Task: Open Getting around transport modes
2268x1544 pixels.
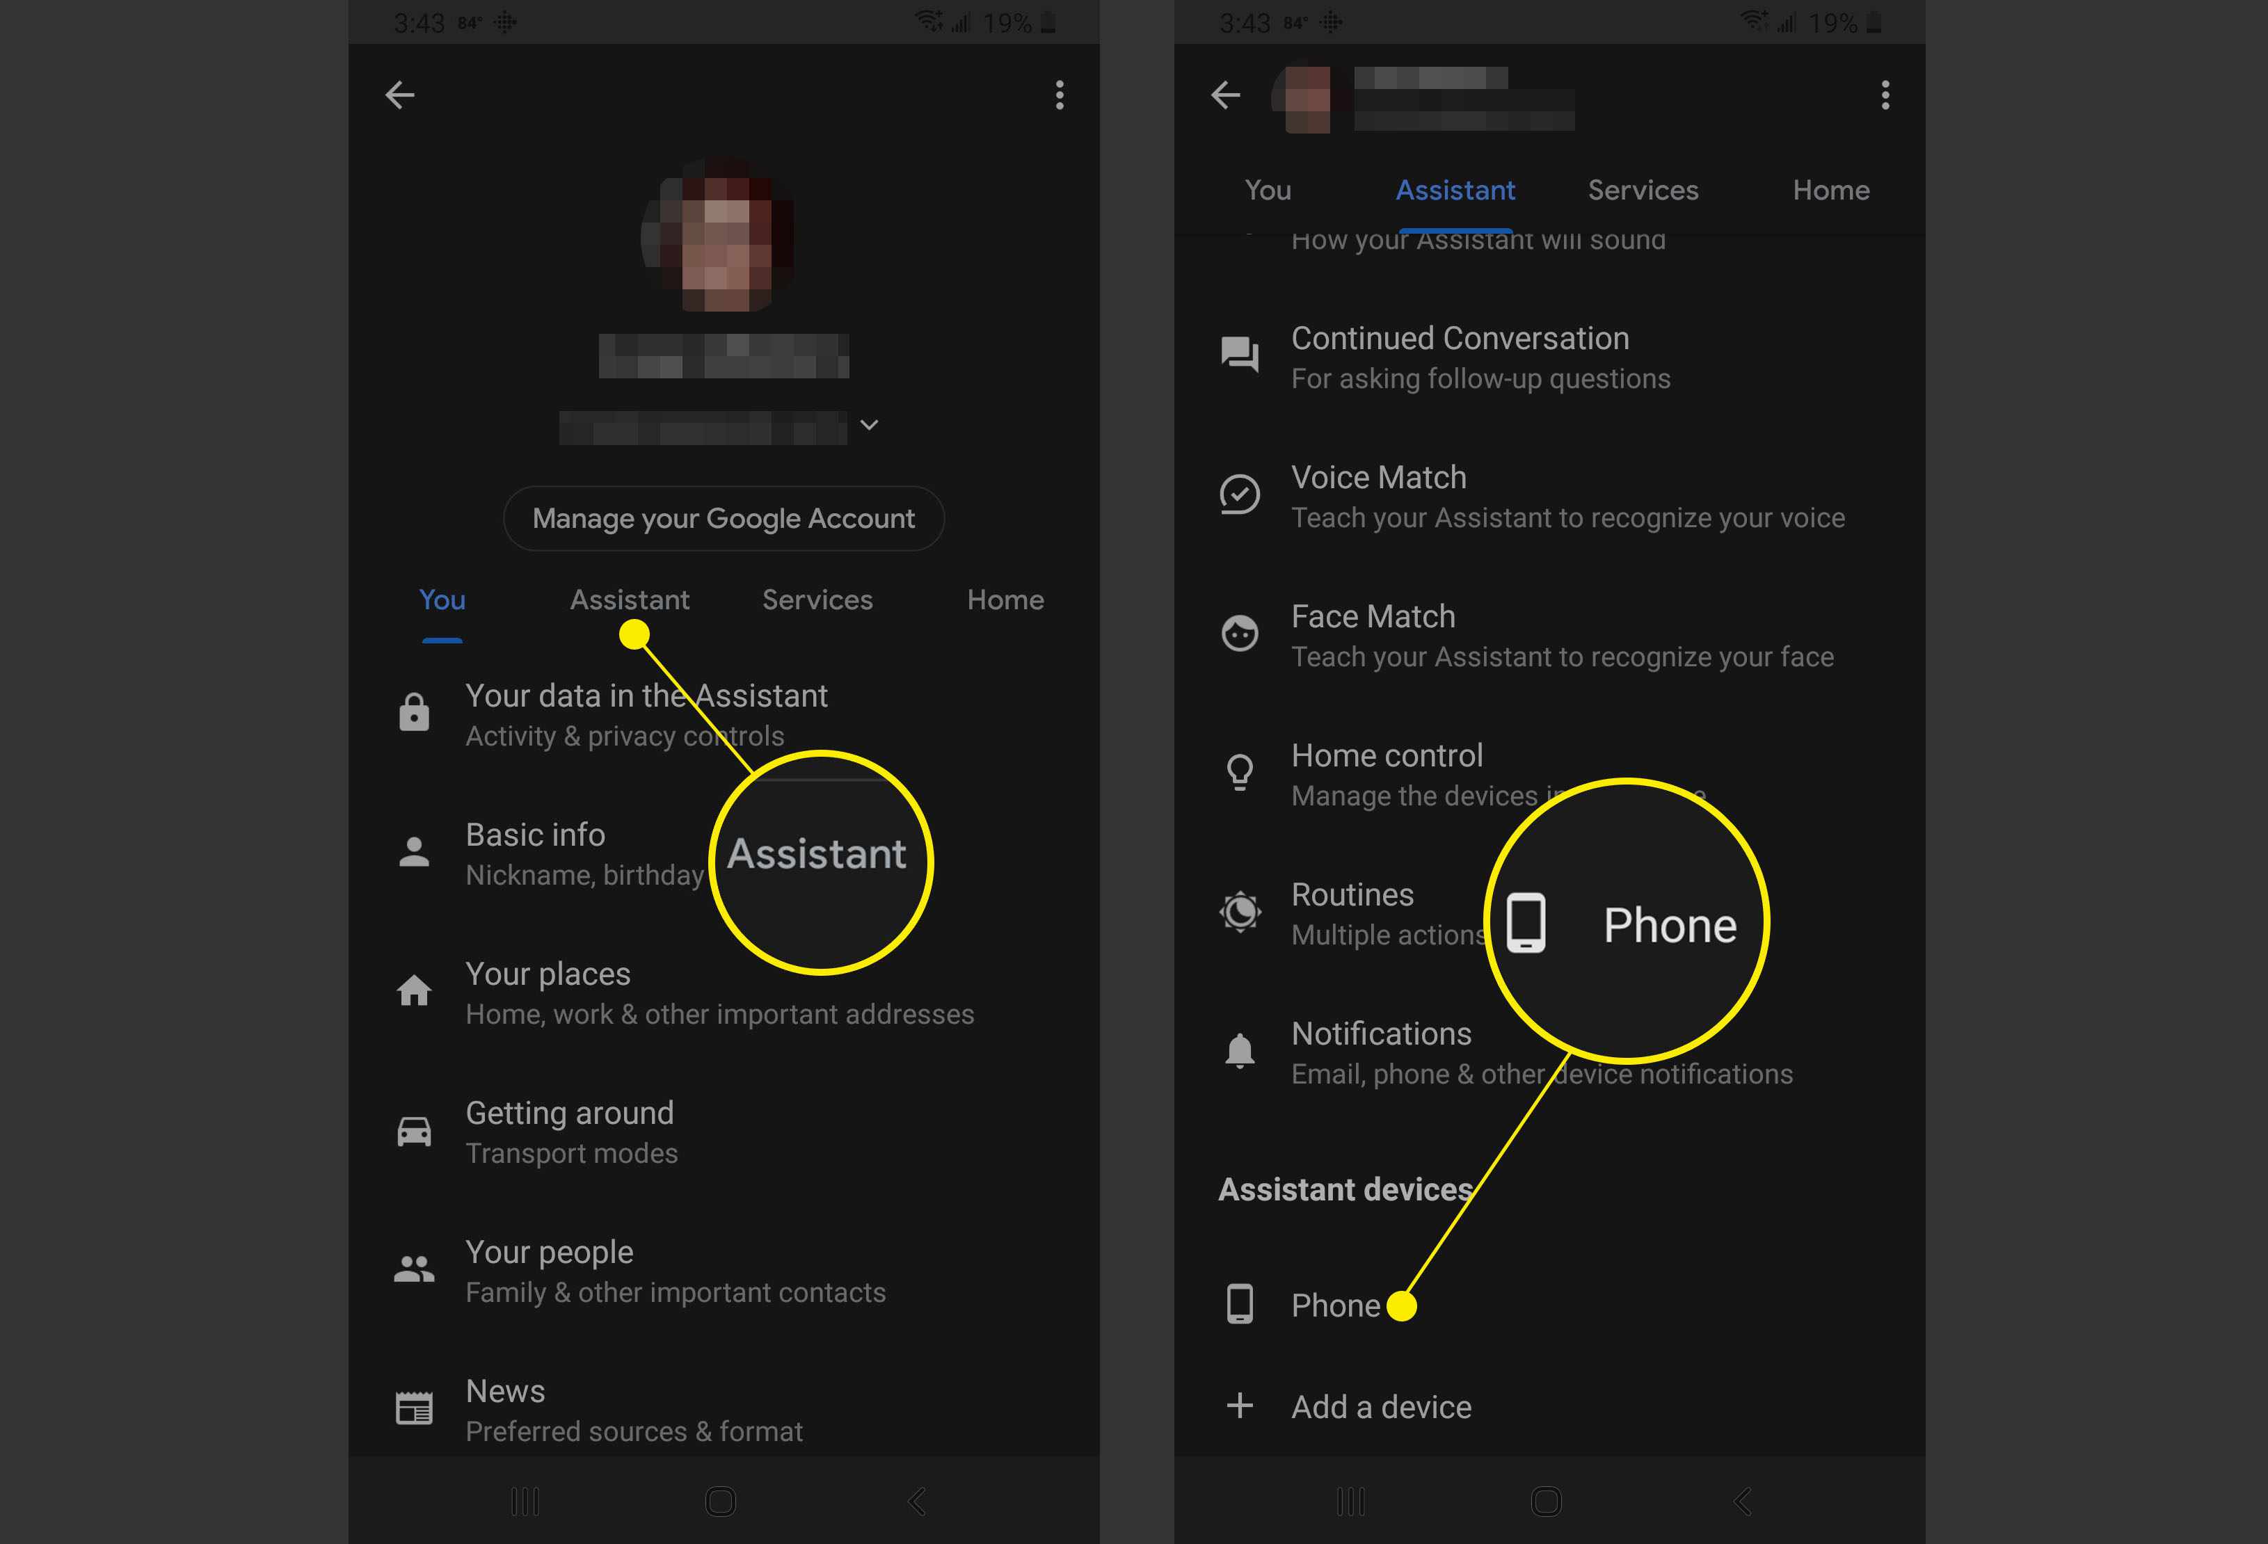Action: (x=723, y=1132)
